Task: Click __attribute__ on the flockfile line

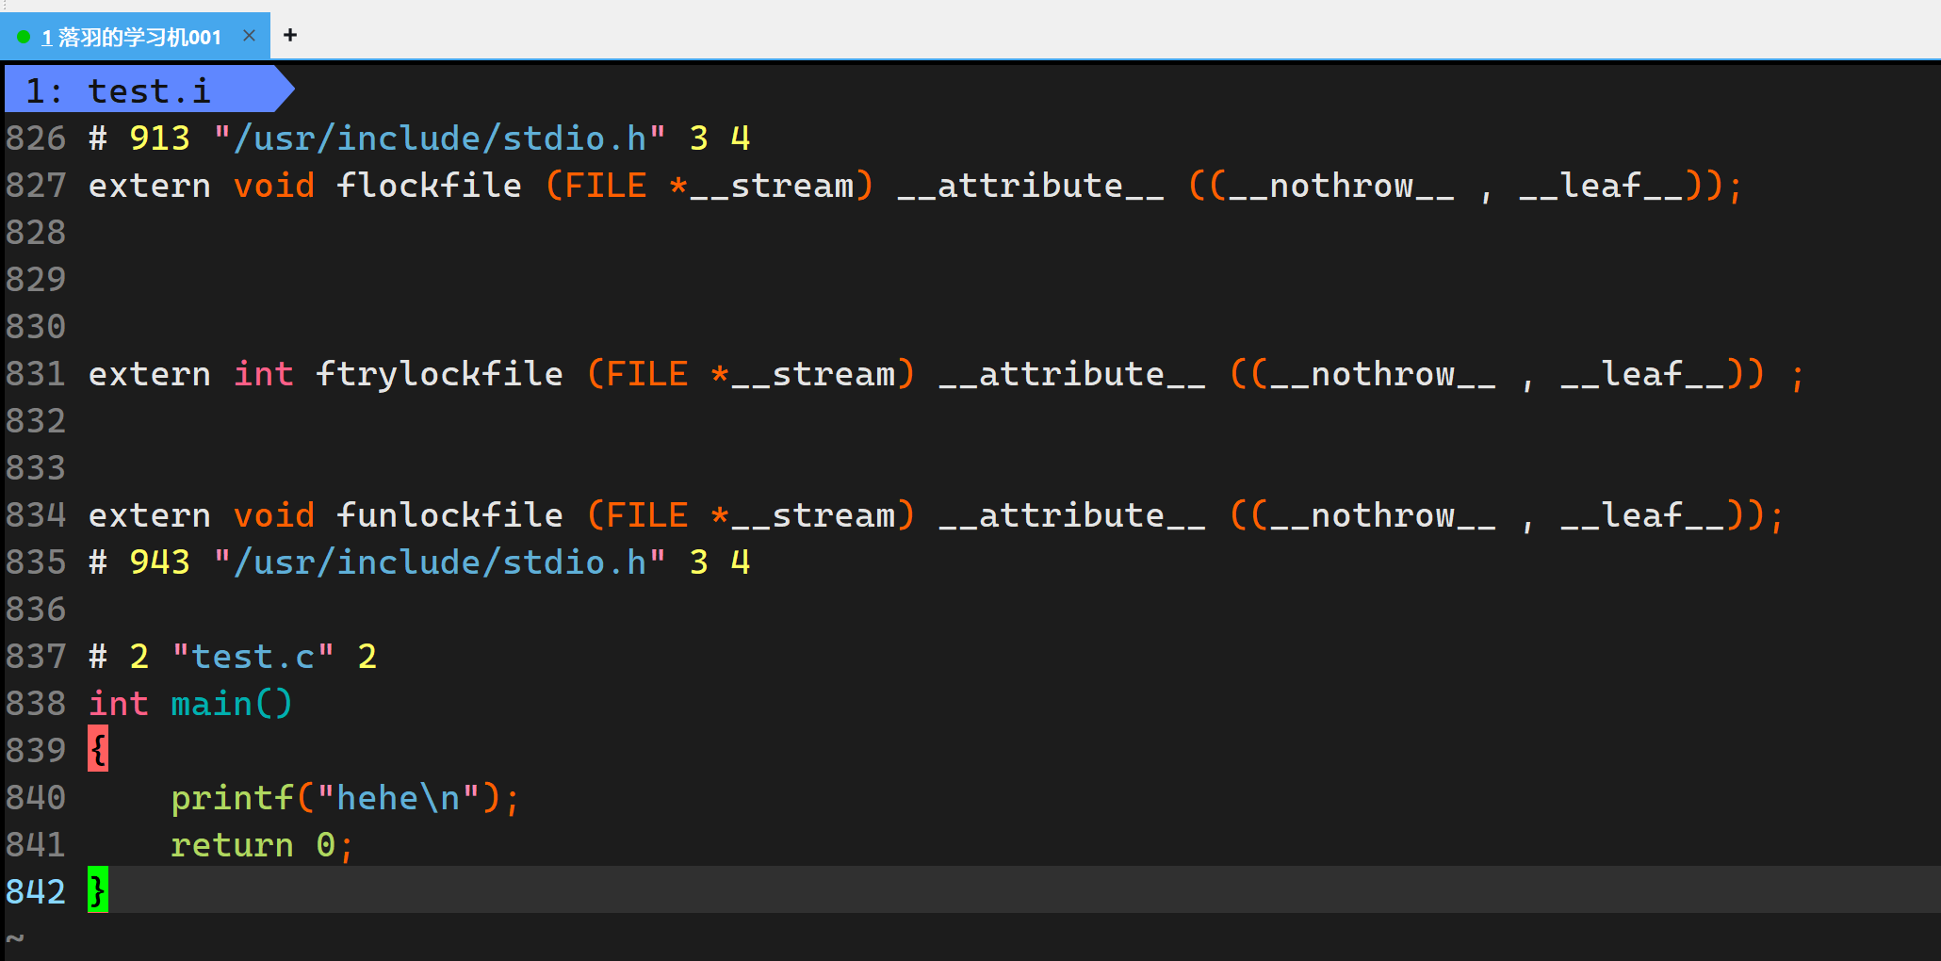Action: click(x=1031, y=186)
